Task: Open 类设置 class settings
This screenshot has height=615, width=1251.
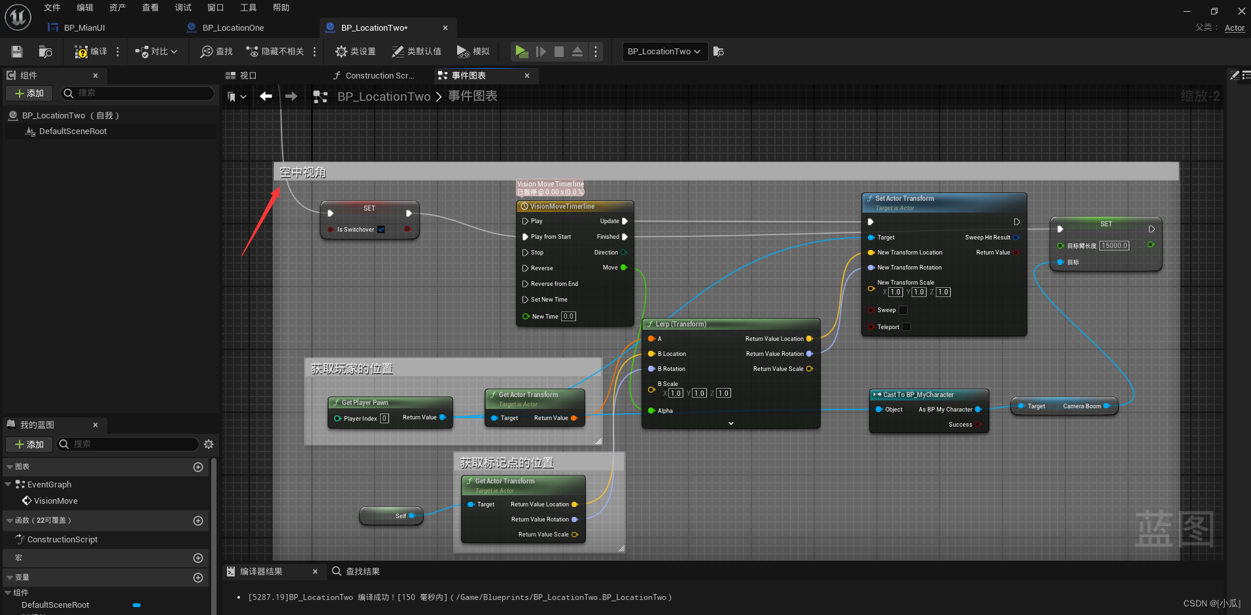Action: pos(356,52)
